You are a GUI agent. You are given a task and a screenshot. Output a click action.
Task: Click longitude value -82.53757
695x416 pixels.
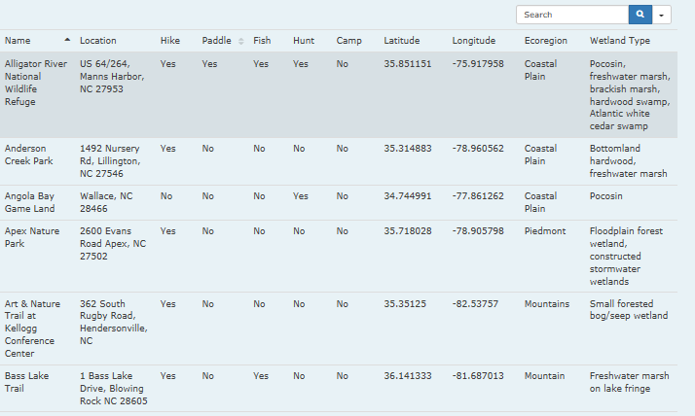click(x=475, y=304)
